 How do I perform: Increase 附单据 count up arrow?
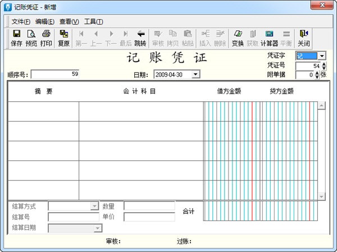317,73
